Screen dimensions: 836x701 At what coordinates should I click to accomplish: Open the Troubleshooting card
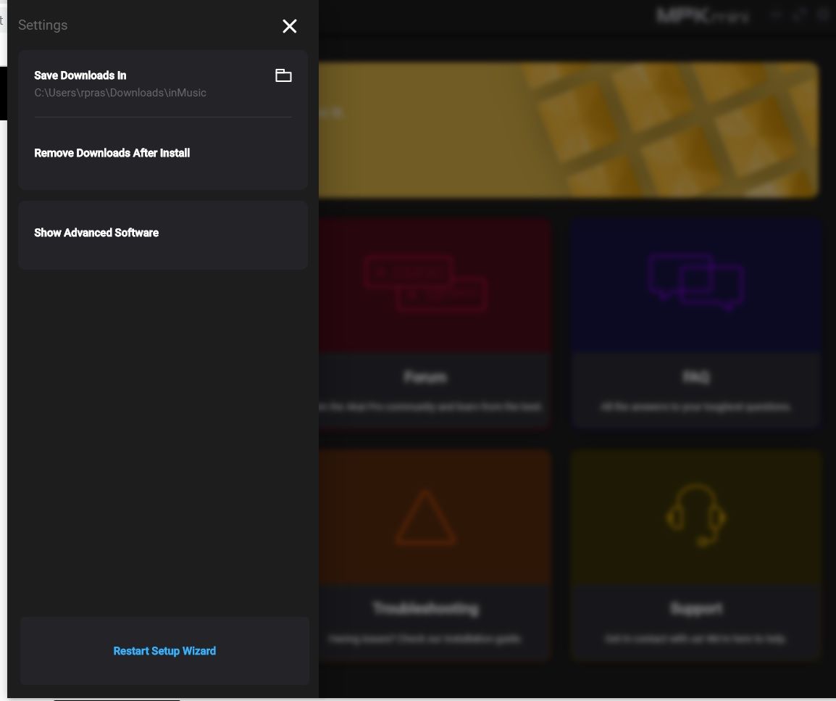coord(426,555)
